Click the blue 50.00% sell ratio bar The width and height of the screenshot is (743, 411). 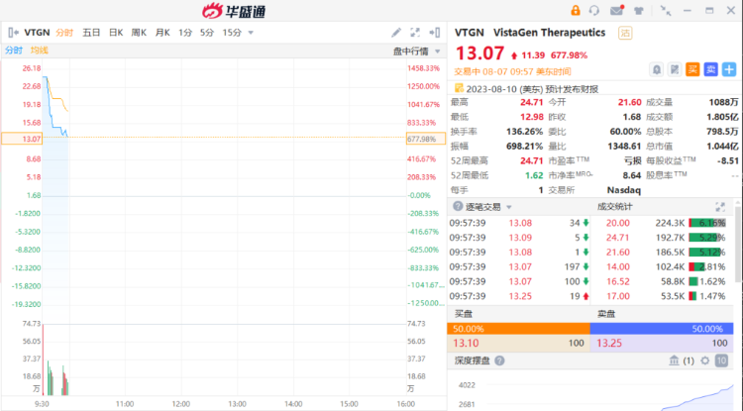coord(662,329)
